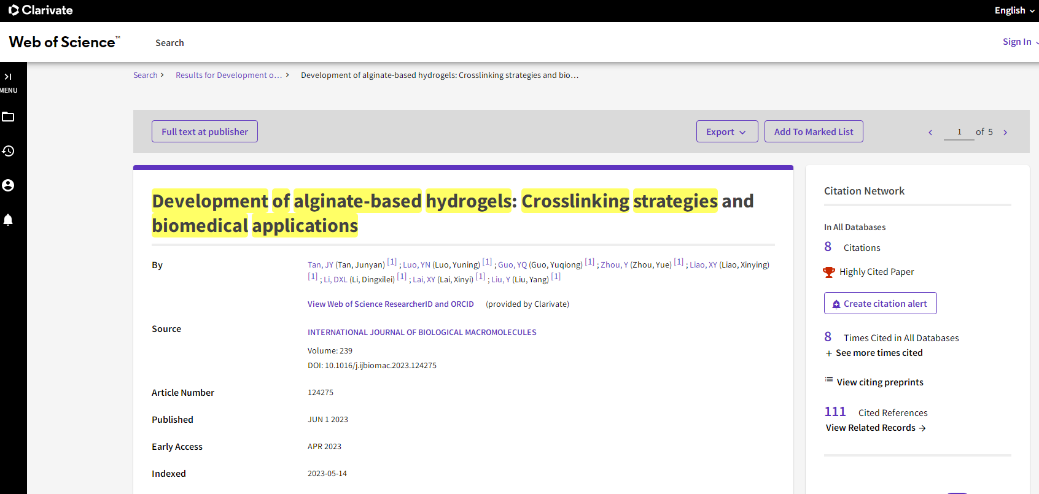Click Create citation alert button
The height and width of the screenshot is (494, 1039).
pyautogui.click(x=879, y=304)
